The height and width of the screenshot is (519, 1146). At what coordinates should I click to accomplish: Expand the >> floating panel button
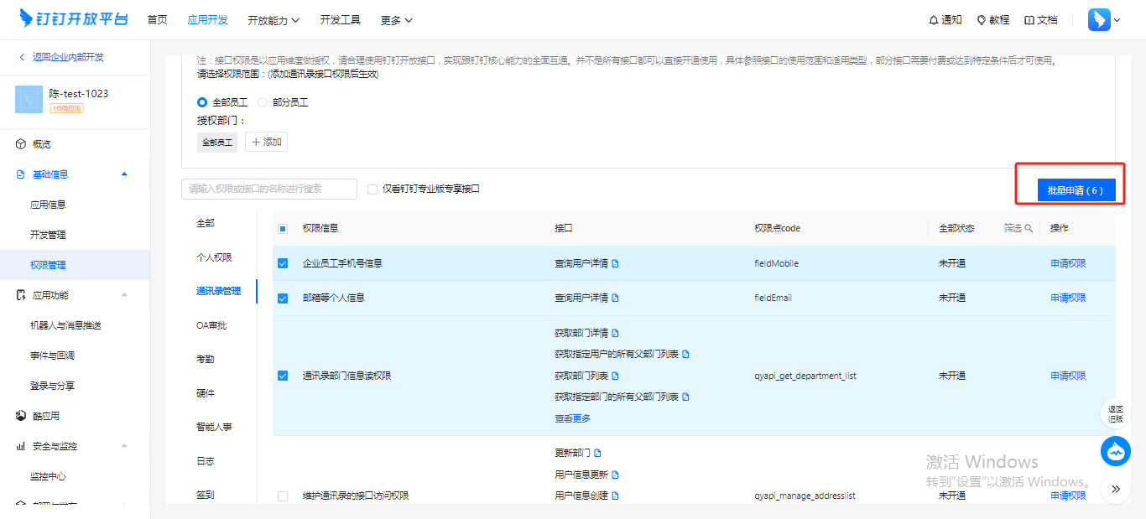pos(1116,489)
